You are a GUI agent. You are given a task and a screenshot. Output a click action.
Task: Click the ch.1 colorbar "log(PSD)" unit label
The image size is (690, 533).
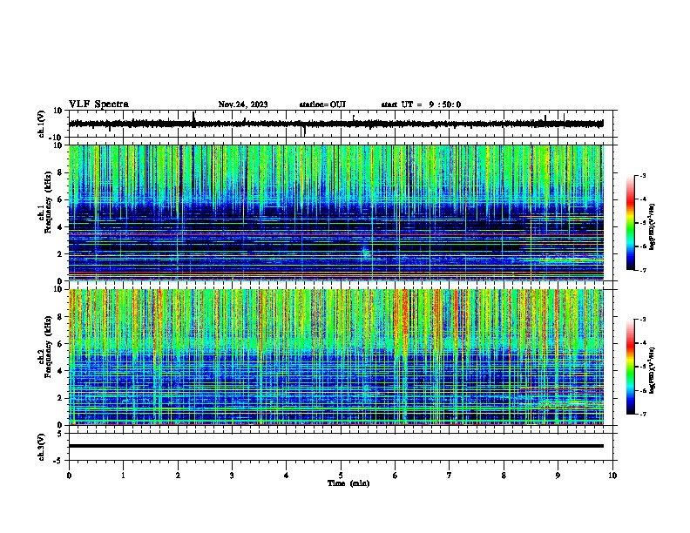tap(653, 226)
